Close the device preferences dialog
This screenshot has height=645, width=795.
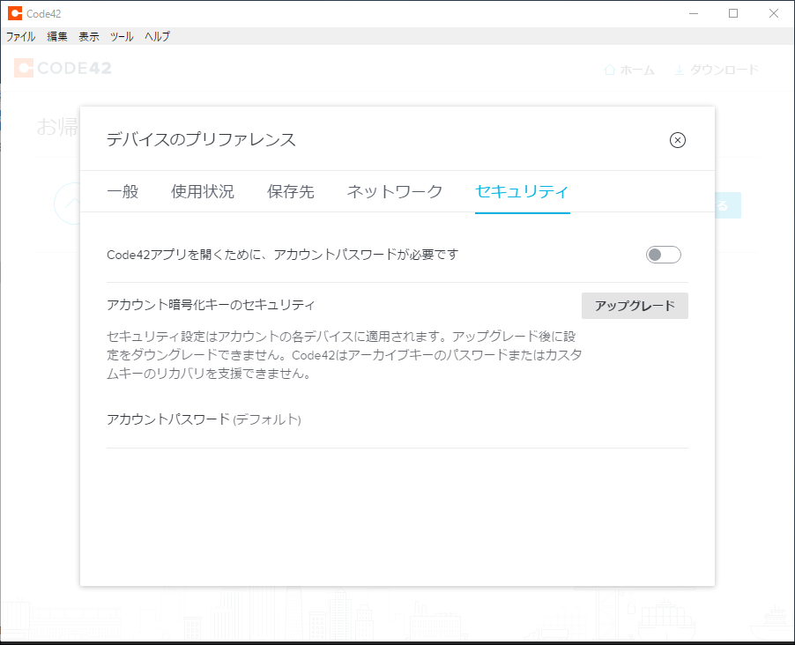678,140
